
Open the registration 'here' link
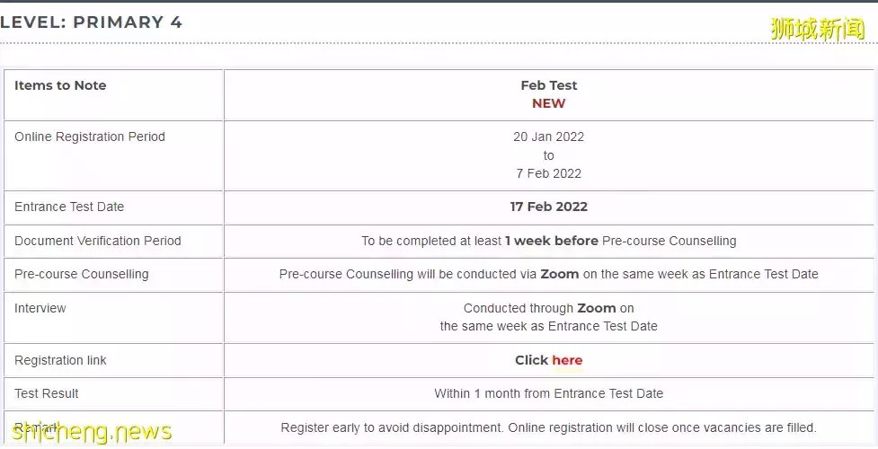coord(567,360)
